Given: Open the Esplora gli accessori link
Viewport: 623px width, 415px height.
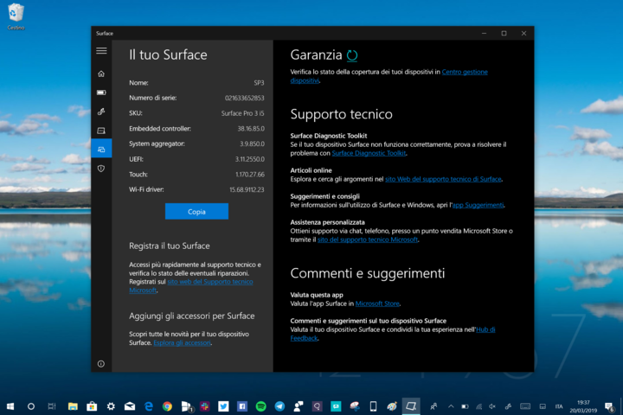Looking at the screenshot, I should [182, 342].
